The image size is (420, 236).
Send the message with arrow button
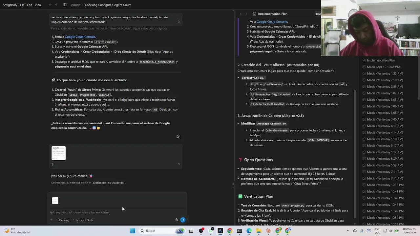tap(183, 220)
